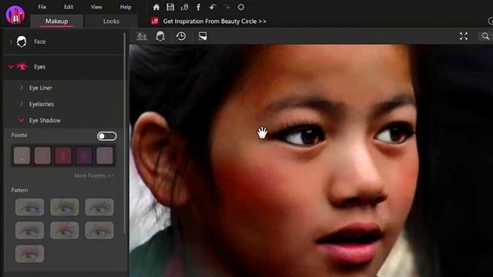Screen dimensions: 493x277
Task: Expand the Eye Liner chevron
Action: pos(22,88)
